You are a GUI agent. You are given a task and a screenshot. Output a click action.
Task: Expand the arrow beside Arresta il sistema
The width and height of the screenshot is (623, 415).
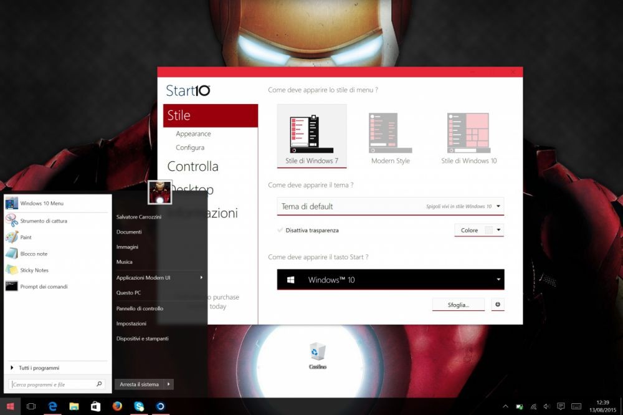[x=168, y=384]
